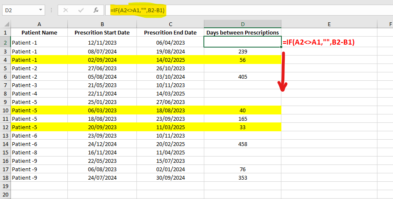Expand the Name Box dropdown arrow
This screenshot has height=199, width=393.
(x=40, y=10)
